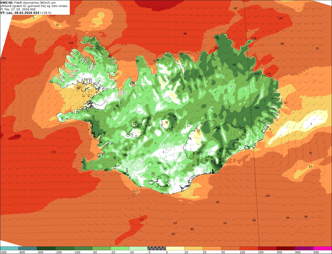The image size is (332, 254).
Task: Click the legend label '-200'
Action: pos(58,252)
